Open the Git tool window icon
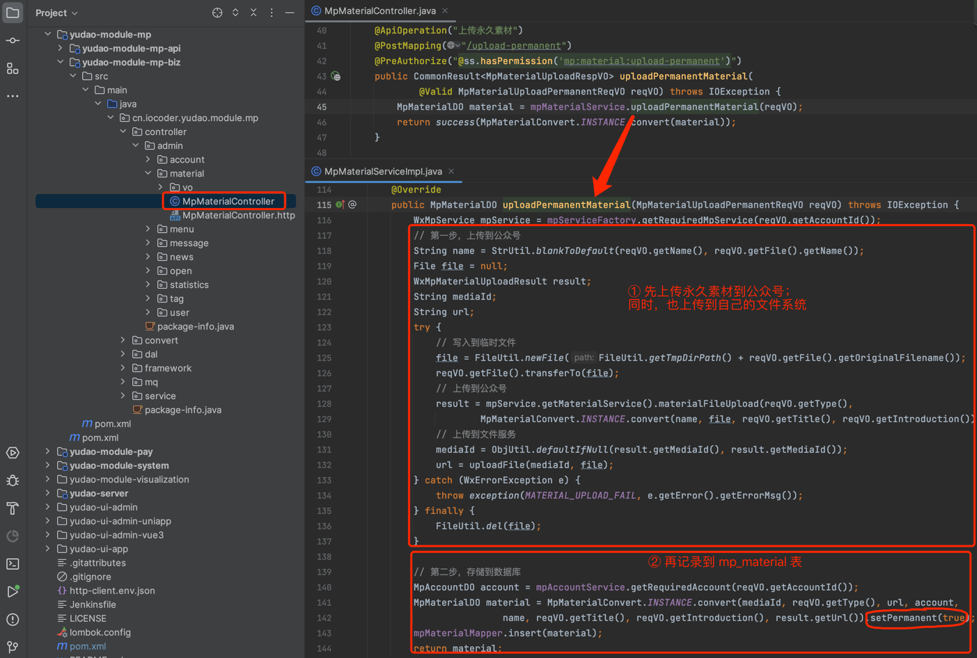The image size is (977, 658). point(13,647)
